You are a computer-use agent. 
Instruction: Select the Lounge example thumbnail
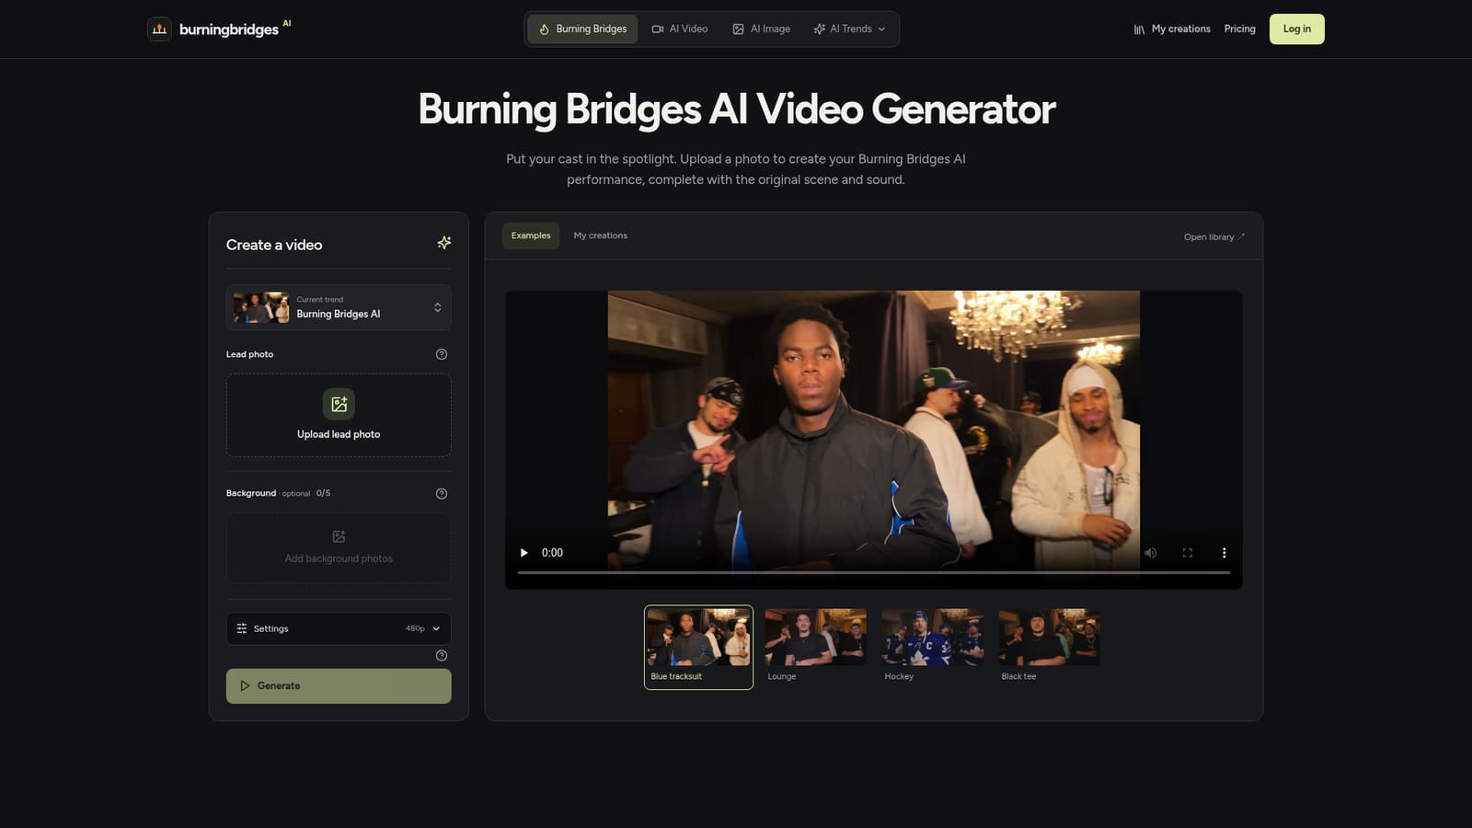pyautogui.click(x=815, y=647)
